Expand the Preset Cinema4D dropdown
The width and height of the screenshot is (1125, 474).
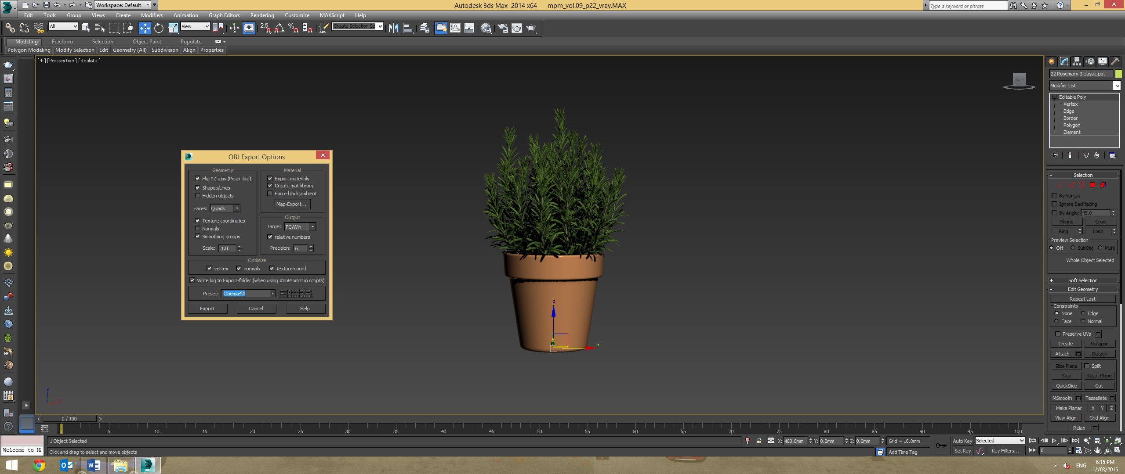(x=272, y=294)
